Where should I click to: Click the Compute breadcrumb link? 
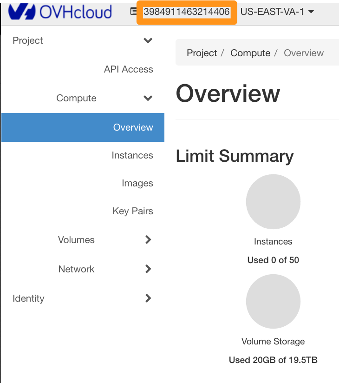click(250, 53)
